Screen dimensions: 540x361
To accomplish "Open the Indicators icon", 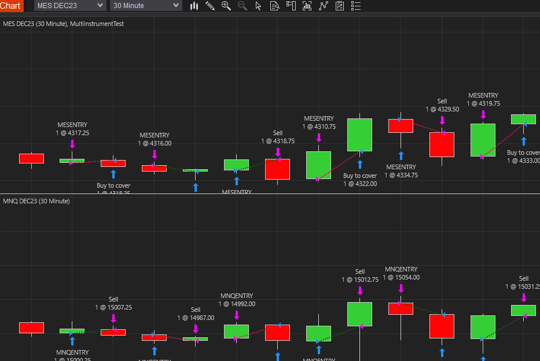I will pyautogui.click(x=324, y=6).
